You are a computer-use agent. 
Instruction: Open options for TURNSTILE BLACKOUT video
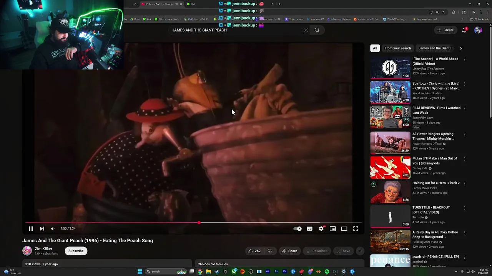click(x=465, y=208)
